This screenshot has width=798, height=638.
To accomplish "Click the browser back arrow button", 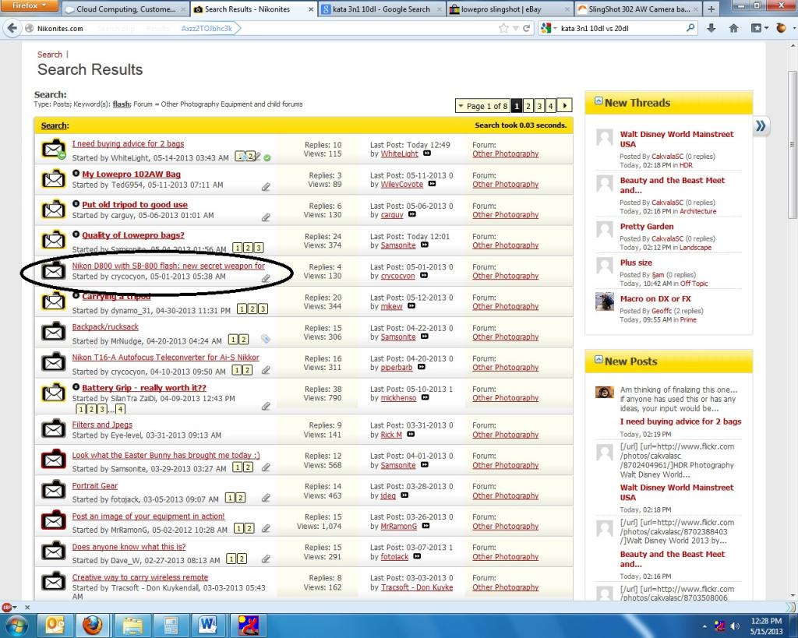I will 12,28.
